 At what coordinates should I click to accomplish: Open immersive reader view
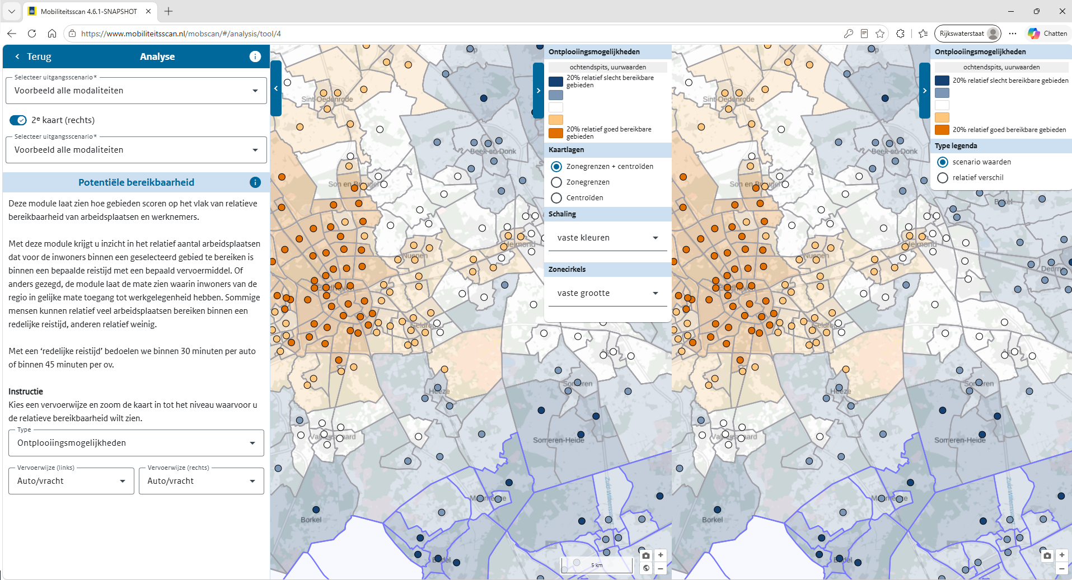click(x=864, y=34)
